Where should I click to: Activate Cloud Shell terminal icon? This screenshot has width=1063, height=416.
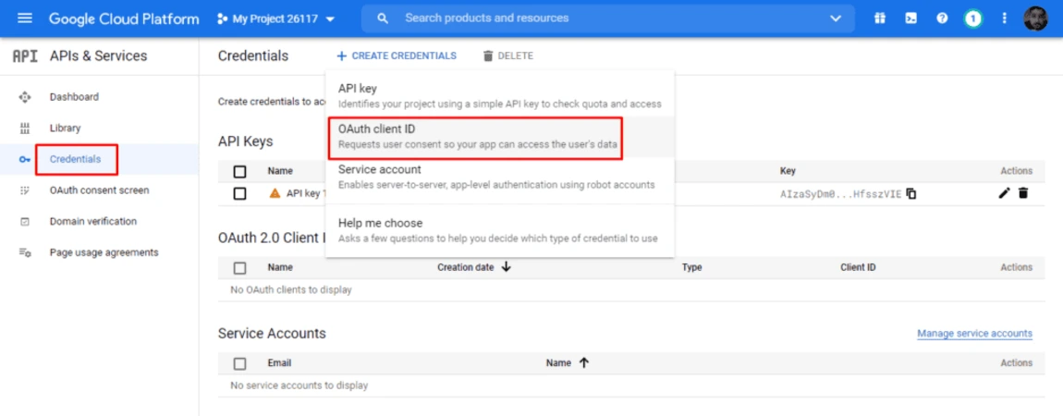pos(911,18)
